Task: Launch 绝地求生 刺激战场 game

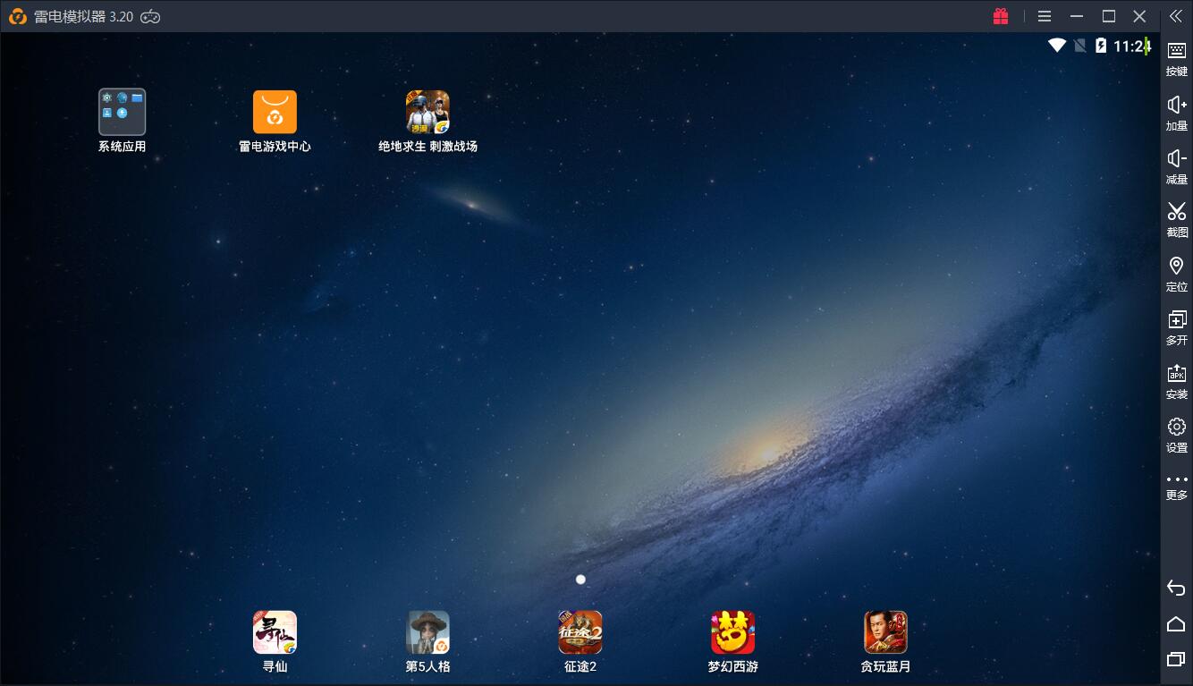Action: [x=427, y=111]
